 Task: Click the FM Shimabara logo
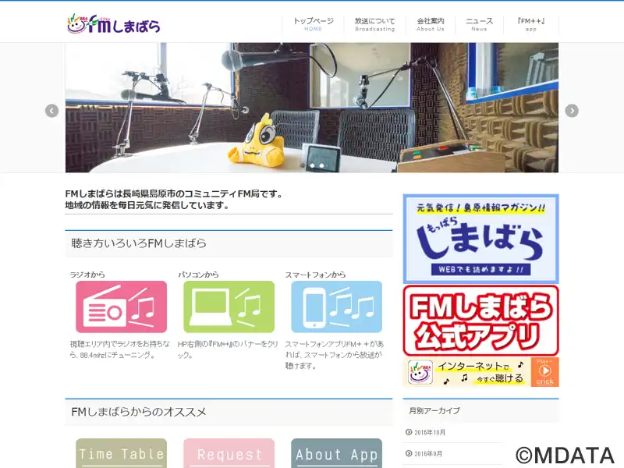(x=114, y=24)
